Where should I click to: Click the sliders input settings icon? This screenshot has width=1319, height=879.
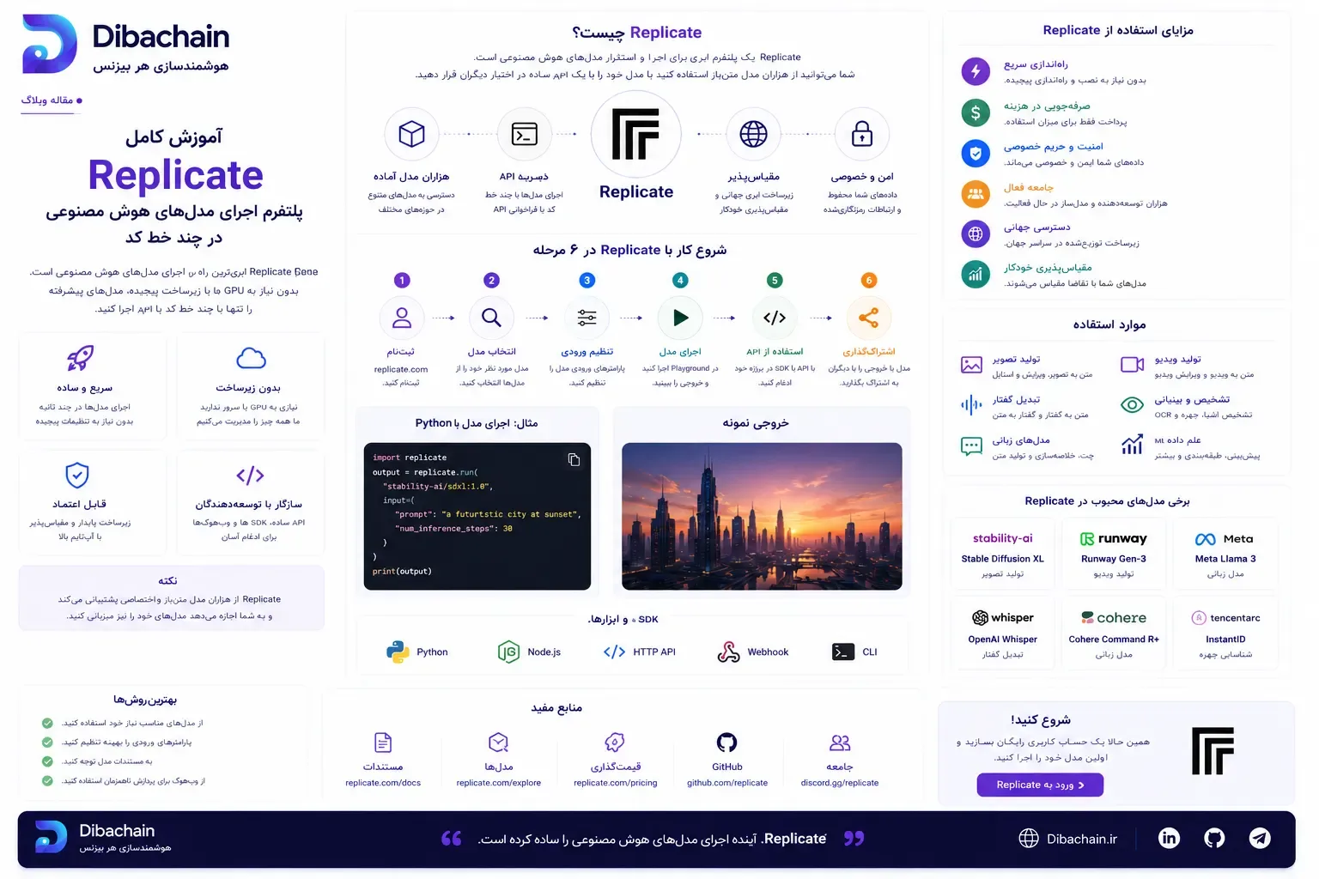point(587,318)
